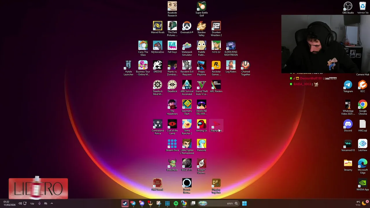
Task: Open Telegram from the taskbar
Action: tap(133, 203)
